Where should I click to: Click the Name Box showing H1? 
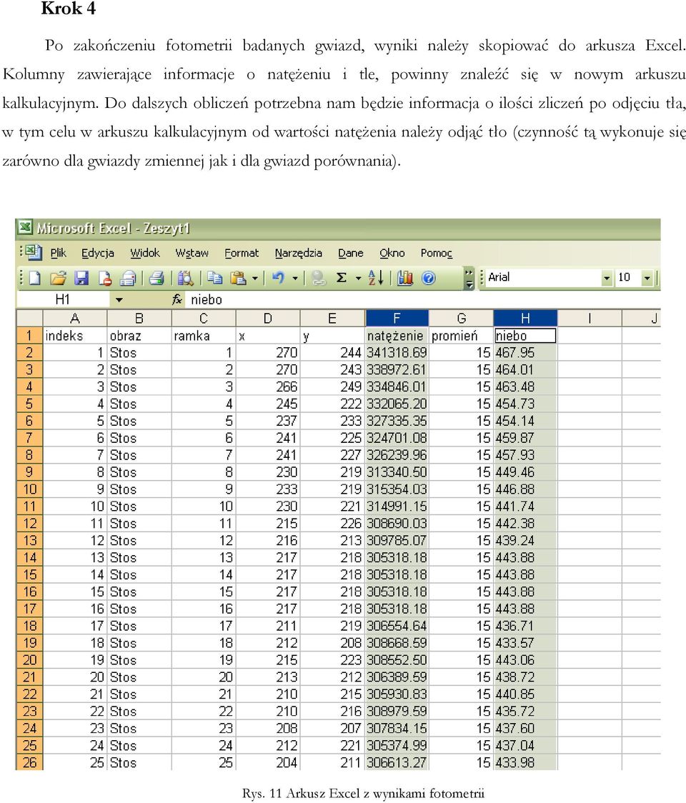tap(63, 299)
